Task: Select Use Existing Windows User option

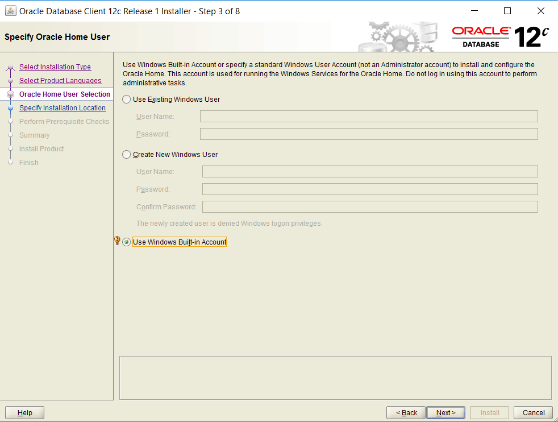Action: tap(126, 100)
